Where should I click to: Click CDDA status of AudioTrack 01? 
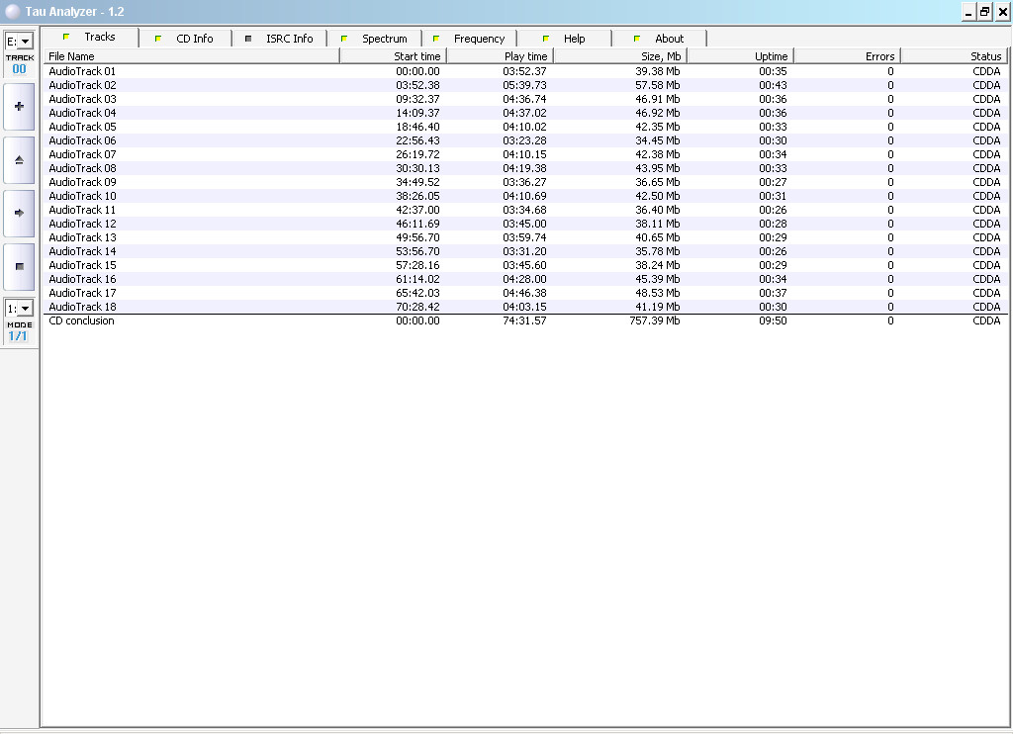(x=986, y=71)
